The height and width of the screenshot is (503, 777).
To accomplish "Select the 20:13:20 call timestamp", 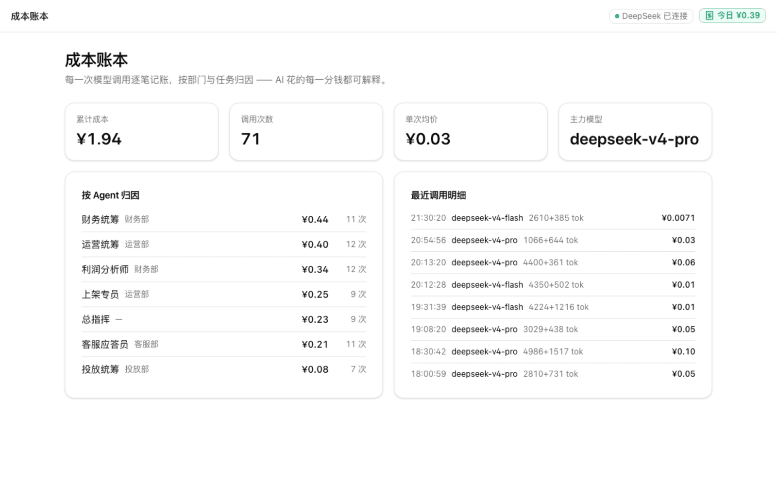I will (x=428, y=263).
